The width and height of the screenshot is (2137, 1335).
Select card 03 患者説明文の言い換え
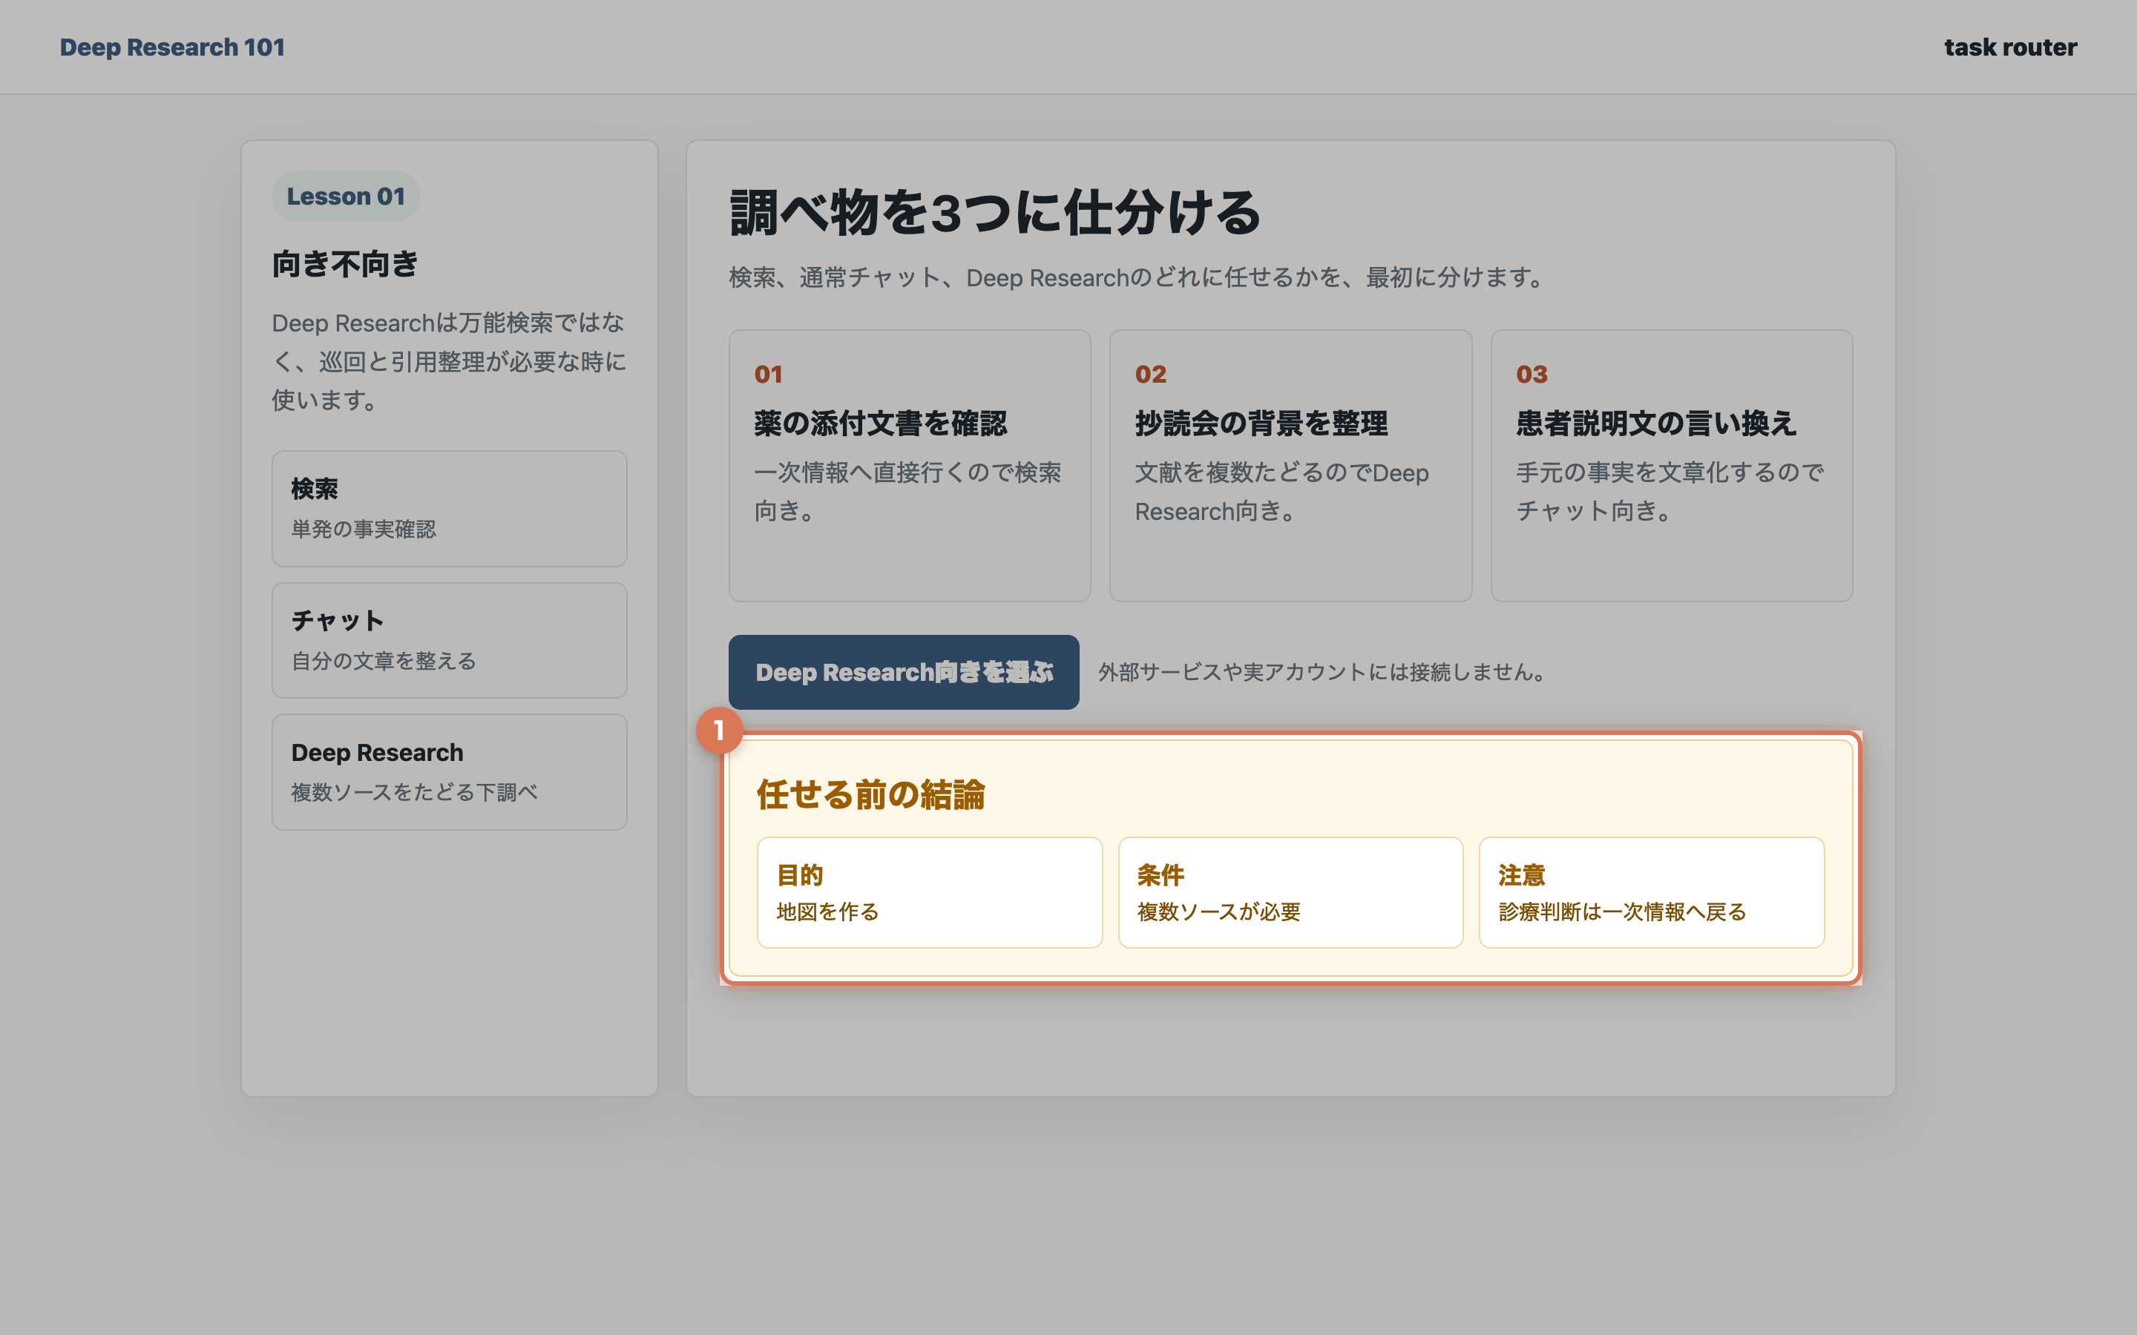tap(1672, 467)
